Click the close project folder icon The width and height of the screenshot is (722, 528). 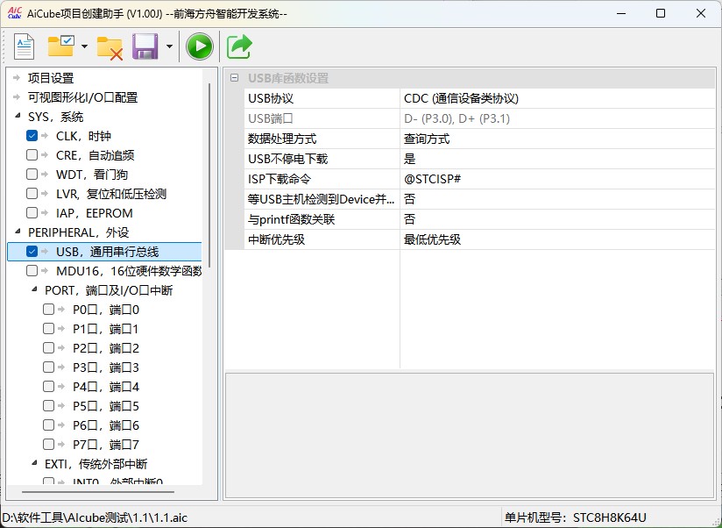110,48
